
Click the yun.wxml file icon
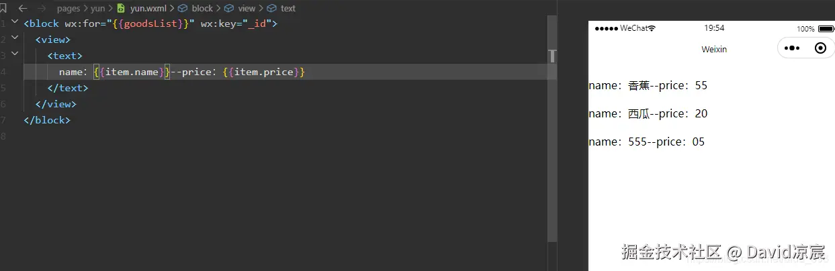coord(121,8)
